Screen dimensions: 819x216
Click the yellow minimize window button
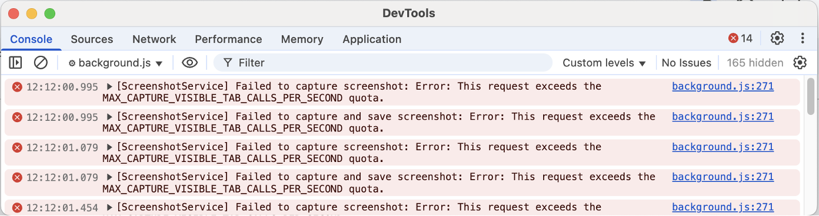[32, 13]
